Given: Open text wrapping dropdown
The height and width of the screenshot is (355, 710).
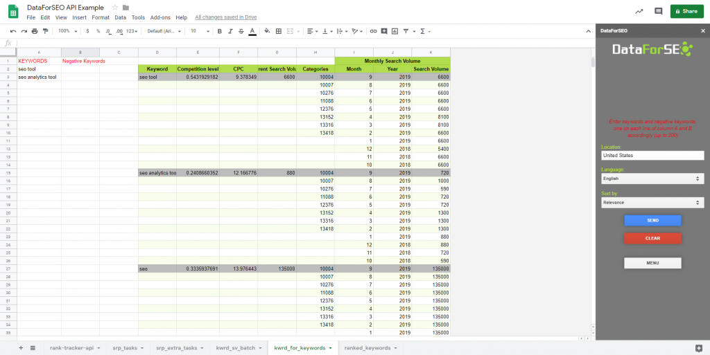Looking at the screenshot, I should point(343,31).
